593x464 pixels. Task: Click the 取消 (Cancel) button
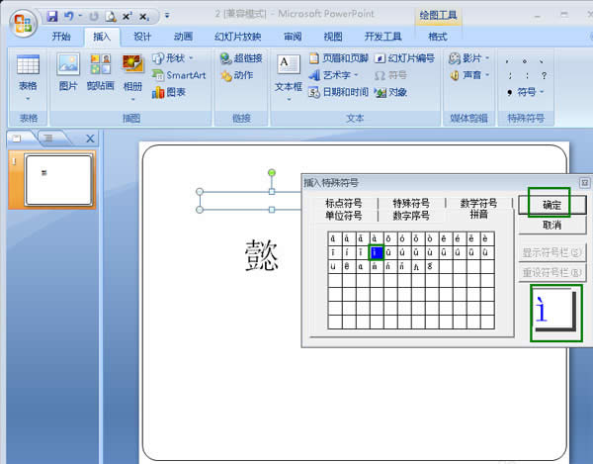point(551,225)
